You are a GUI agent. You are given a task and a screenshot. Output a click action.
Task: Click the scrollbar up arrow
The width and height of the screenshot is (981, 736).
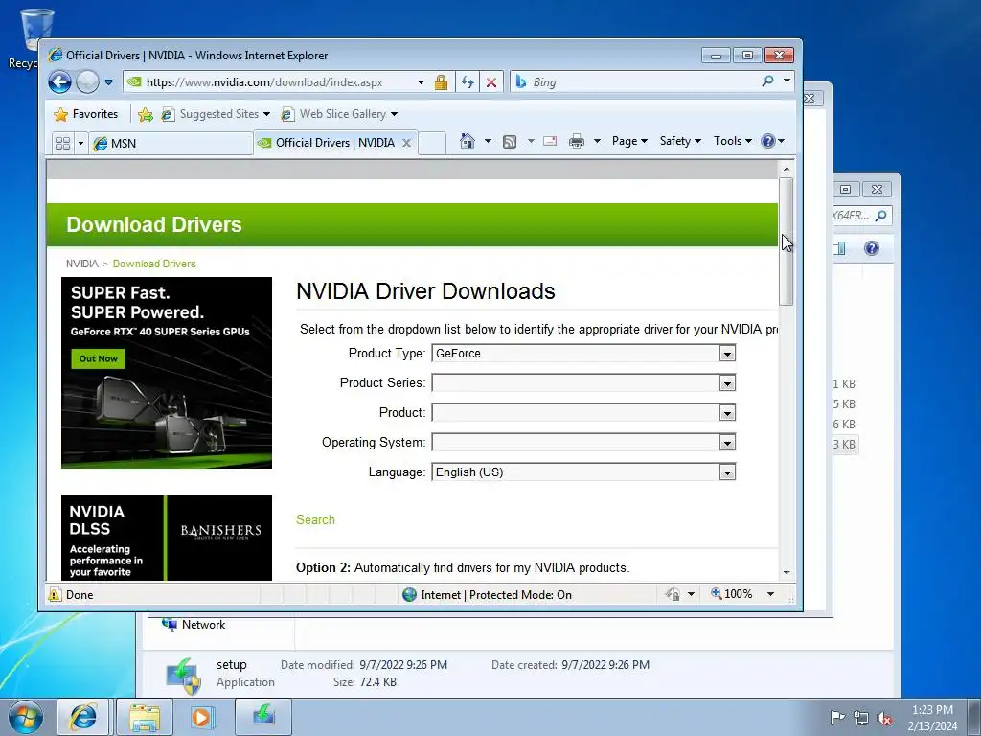787,169
